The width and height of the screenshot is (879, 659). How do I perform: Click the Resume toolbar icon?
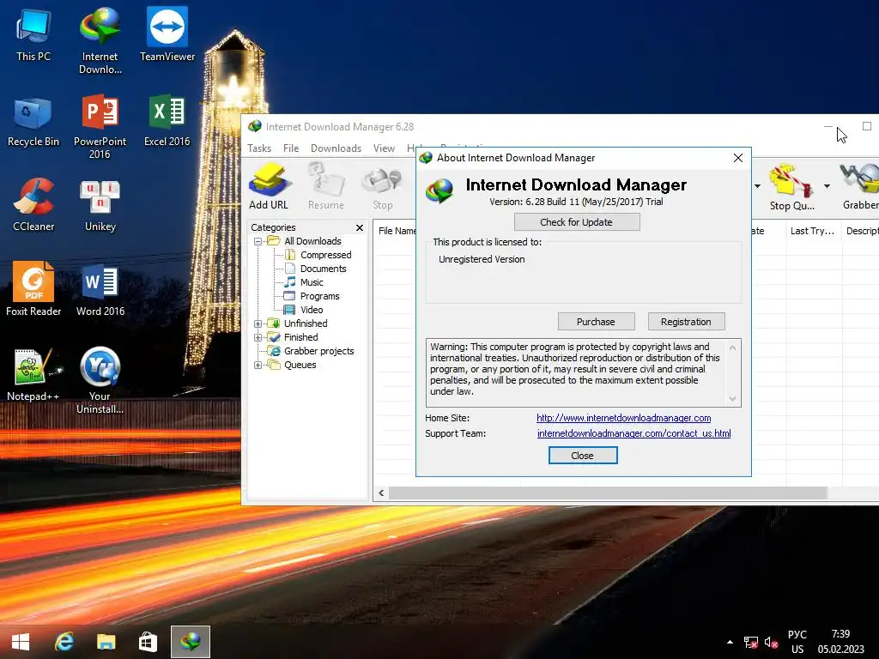pos(325,186)
